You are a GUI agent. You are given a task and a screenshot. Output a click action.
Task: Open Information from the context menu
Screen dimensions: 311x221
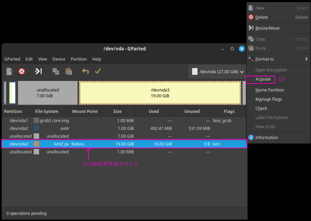click(x=278, y=137)
